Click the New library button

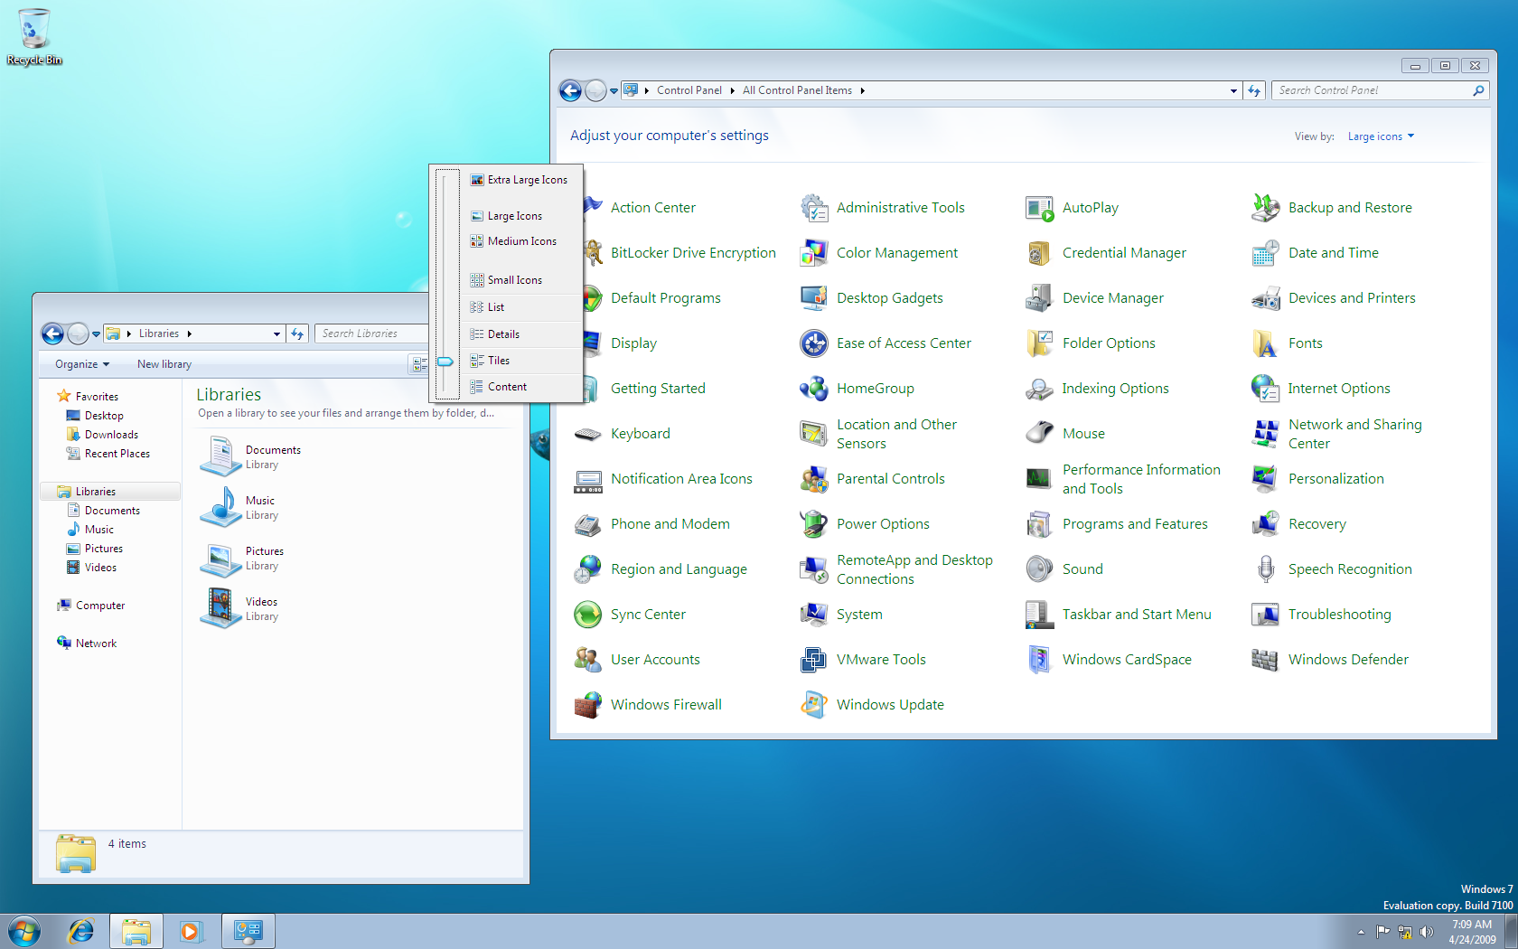164,363
